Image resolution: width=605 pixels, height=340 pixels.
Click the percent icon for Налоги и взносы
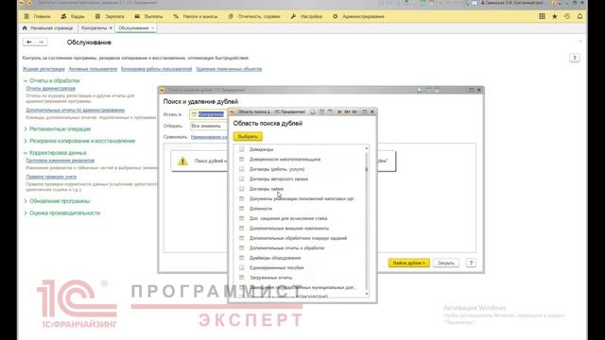click(x=176, y=17)
